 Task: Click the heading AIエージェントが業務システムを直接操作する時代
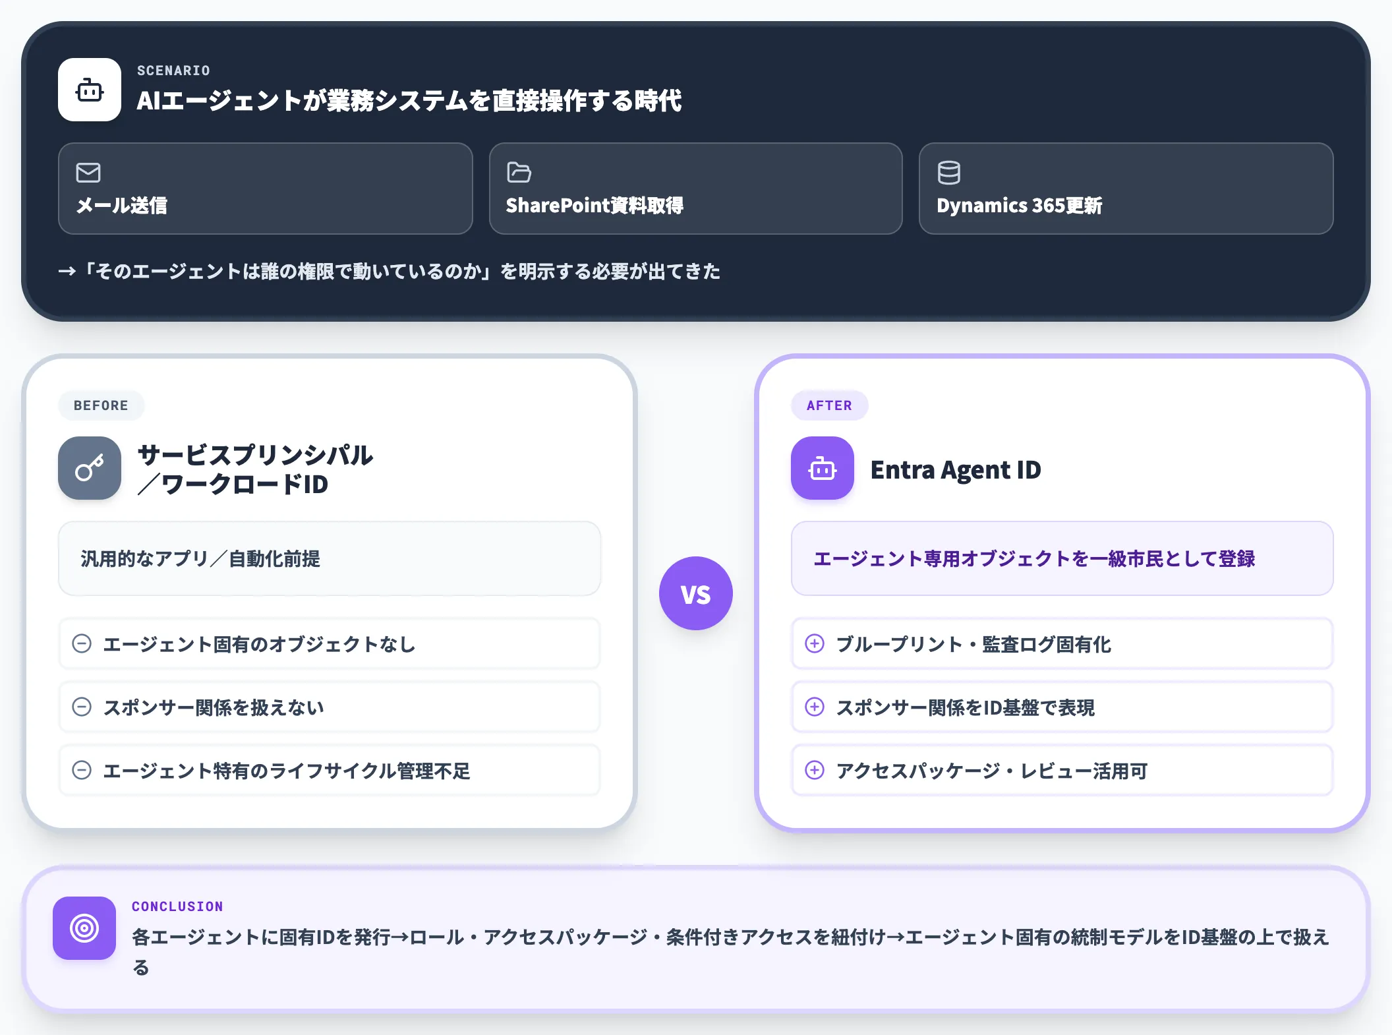[x=409, y=101]
